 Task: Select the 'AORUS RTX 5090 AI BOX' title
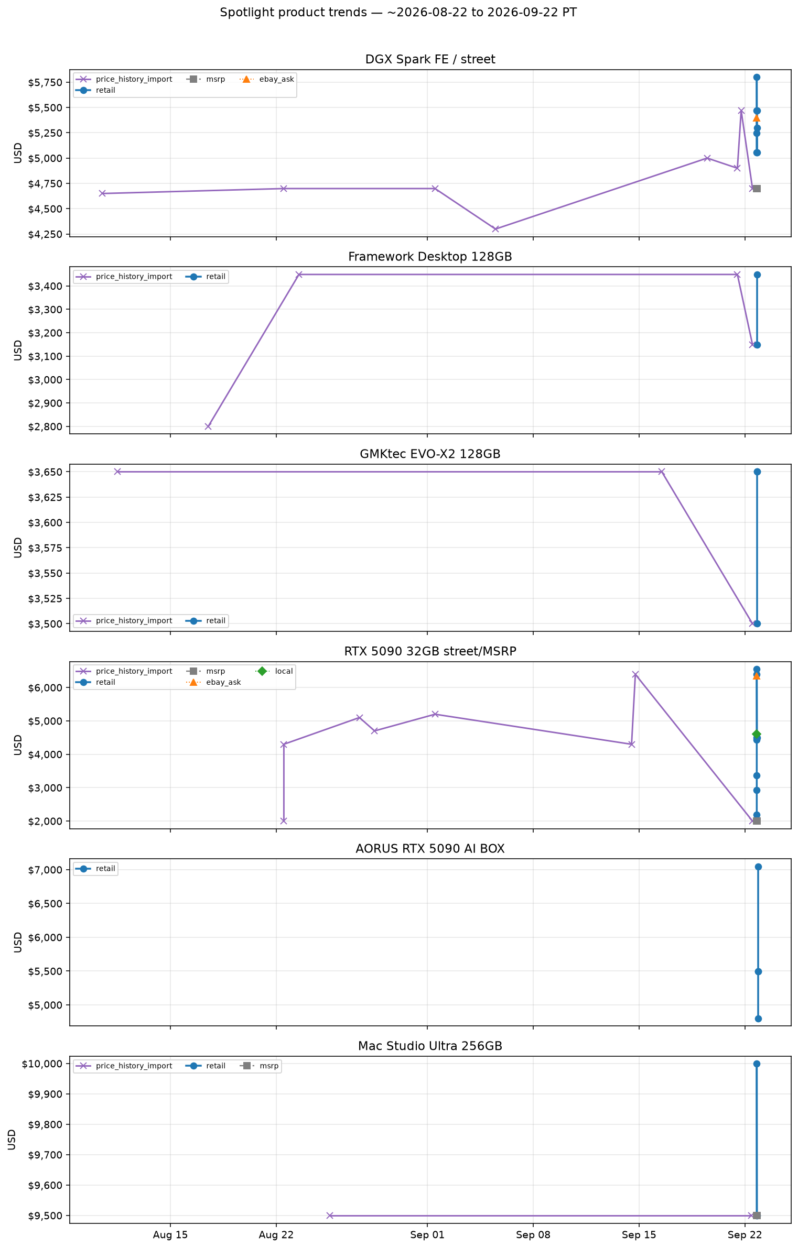[x=430, y=849]
